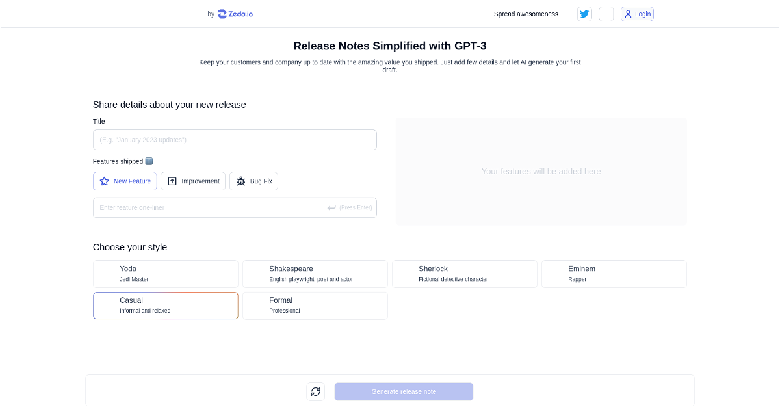Click the Features shipped info icon
Screen dimensions: 780x407
(149, 161)
